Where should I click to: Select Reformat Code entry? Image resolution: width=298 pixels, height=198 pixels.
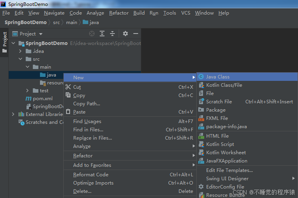(130, 174)
